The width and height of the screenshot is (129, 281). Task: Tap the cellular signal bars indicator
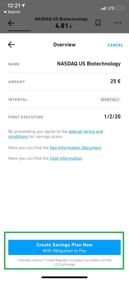(x=103, y=8)
